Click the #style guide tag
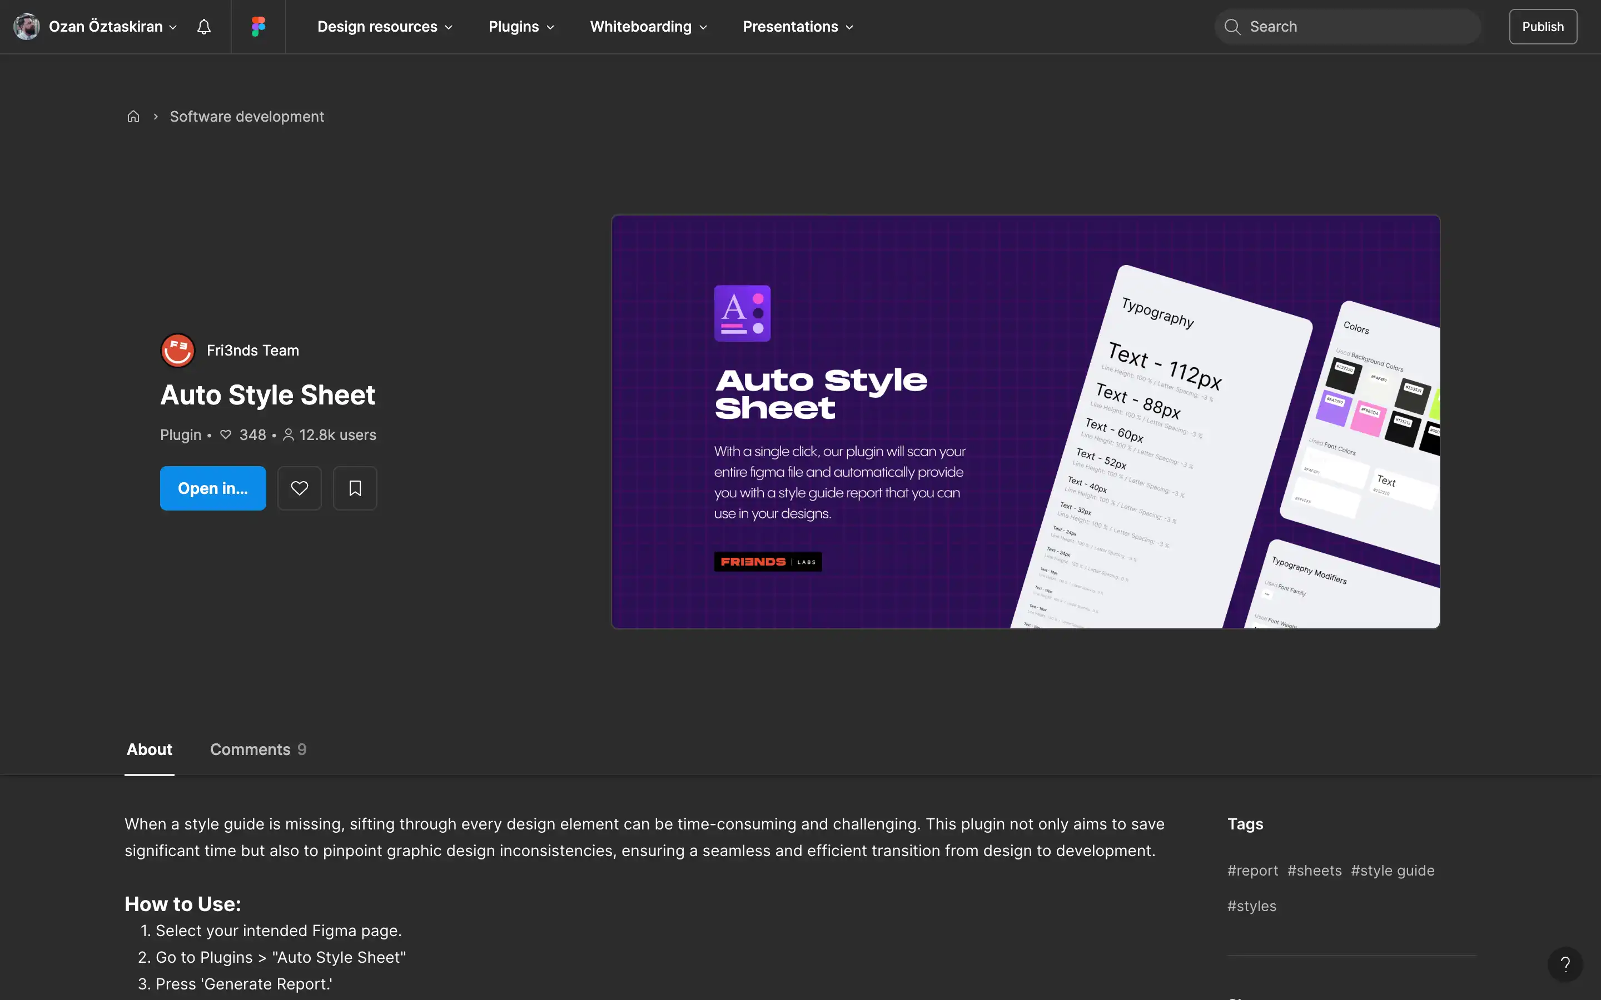This screenshot has height=1000, width=1601. [x=1393, y=871]
